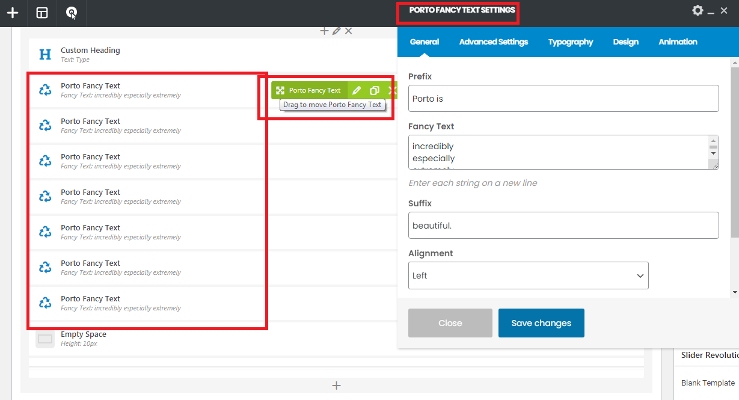Click the textarea resize grip handle

[714, 165]
